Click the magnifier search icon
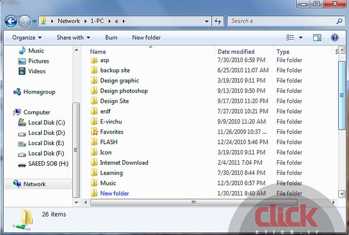Image resolution: width=349 pixels, height=235 pixels. pos(339,21)
